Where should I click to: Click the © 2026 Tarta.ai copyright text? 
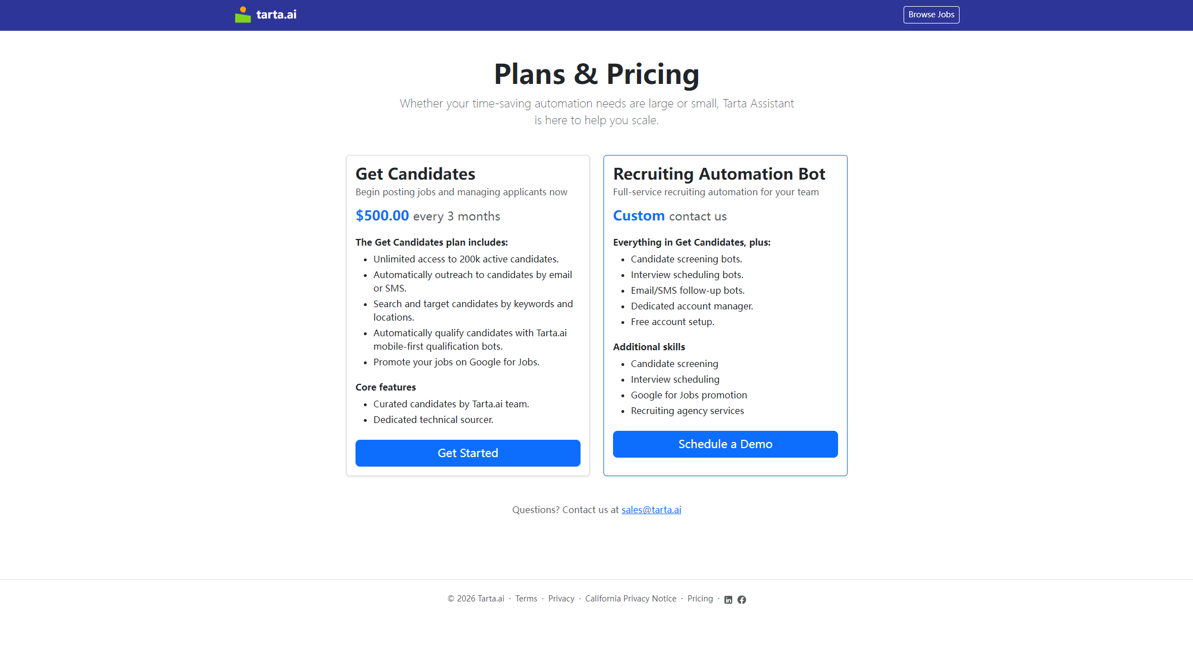pos(476,599)
